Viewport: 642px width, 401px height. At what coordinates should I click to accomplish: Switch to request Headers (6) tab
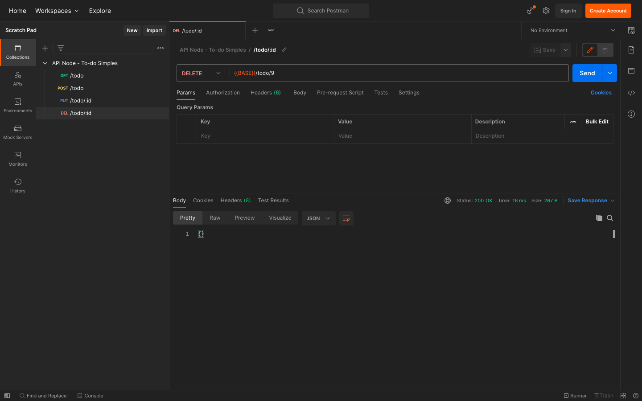point(266,93)
